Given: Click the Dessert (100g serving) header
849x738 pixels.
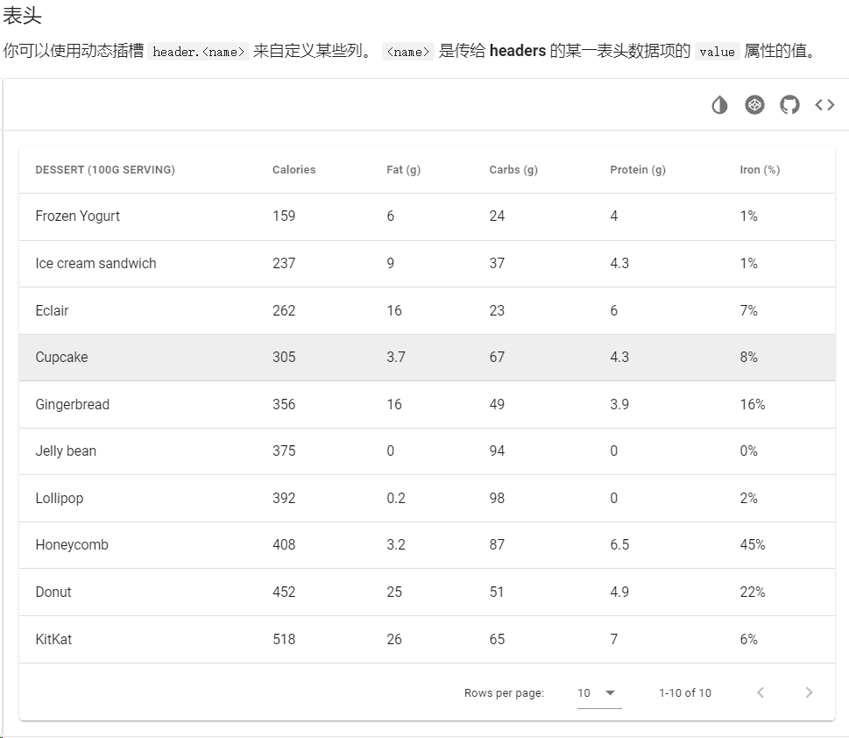Looking at the screenshot, I should (x=105, y=170).
